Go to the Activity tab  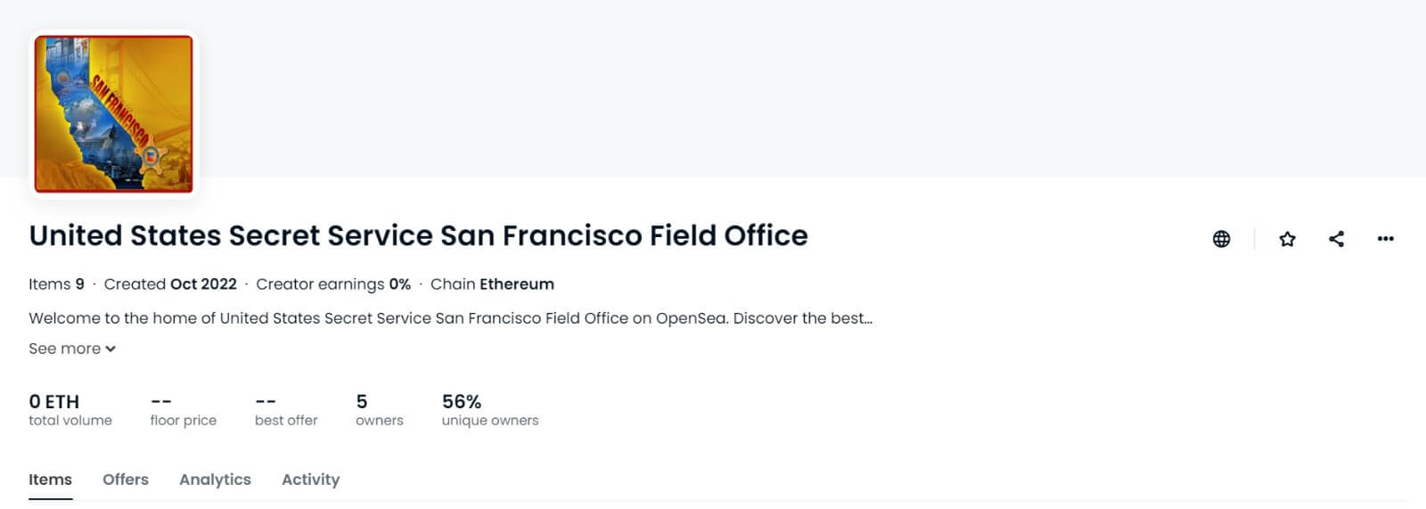pyautogui.click(x=310, y=480)
